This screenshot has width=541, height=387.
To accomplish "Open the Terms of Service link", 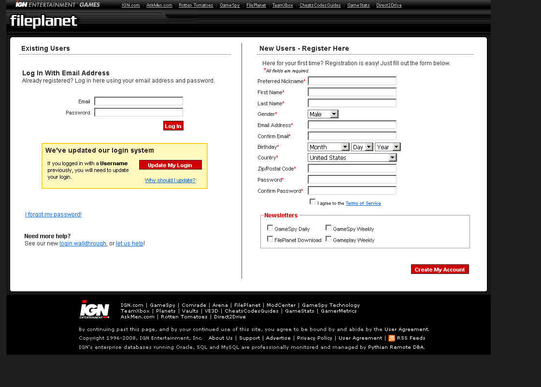I will [363, 203].
